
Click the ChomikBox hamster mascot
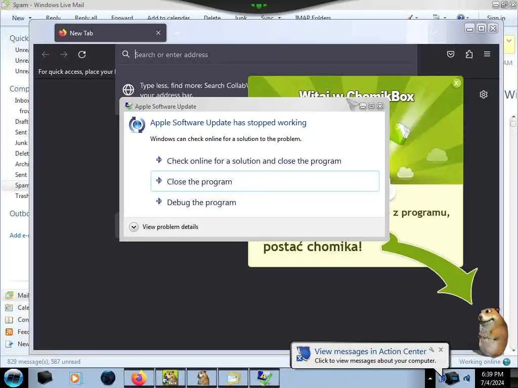(x=492, y=331)
